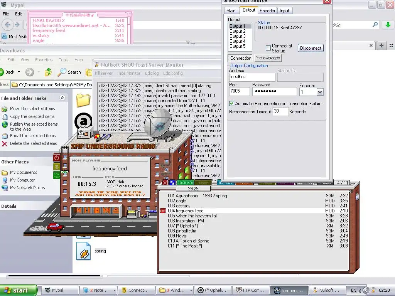Viewport: 395px width, 296px height.
Task: Open the Favorites menu in the Explorer window
Action: tap(44, 60)
